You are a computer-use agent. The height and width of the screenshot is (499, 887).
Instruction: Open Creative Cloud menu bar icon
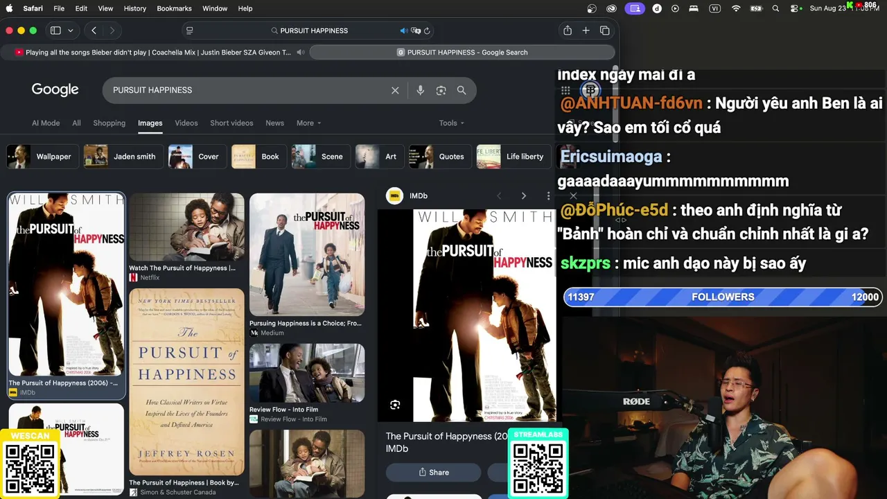coord(612,8)
